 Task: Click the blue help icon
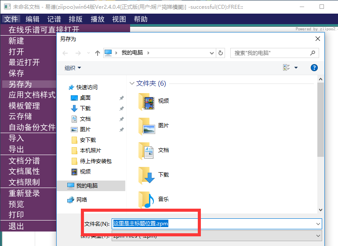pyautogui.click(x=314, y=68)
